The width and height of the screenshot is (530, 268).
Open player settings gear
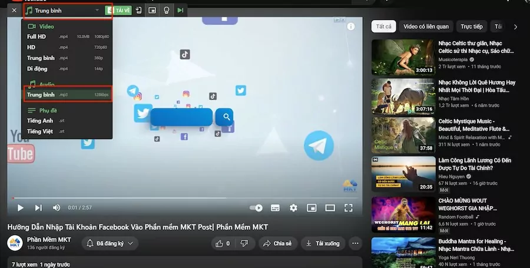coord(293,208)
